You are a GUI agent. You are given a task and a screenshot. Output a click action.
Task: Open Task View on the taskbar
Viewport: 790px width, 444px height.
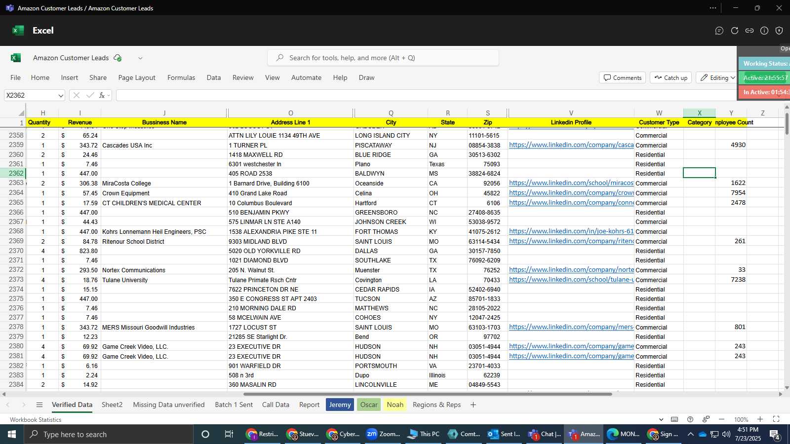(x=229, y=434)
